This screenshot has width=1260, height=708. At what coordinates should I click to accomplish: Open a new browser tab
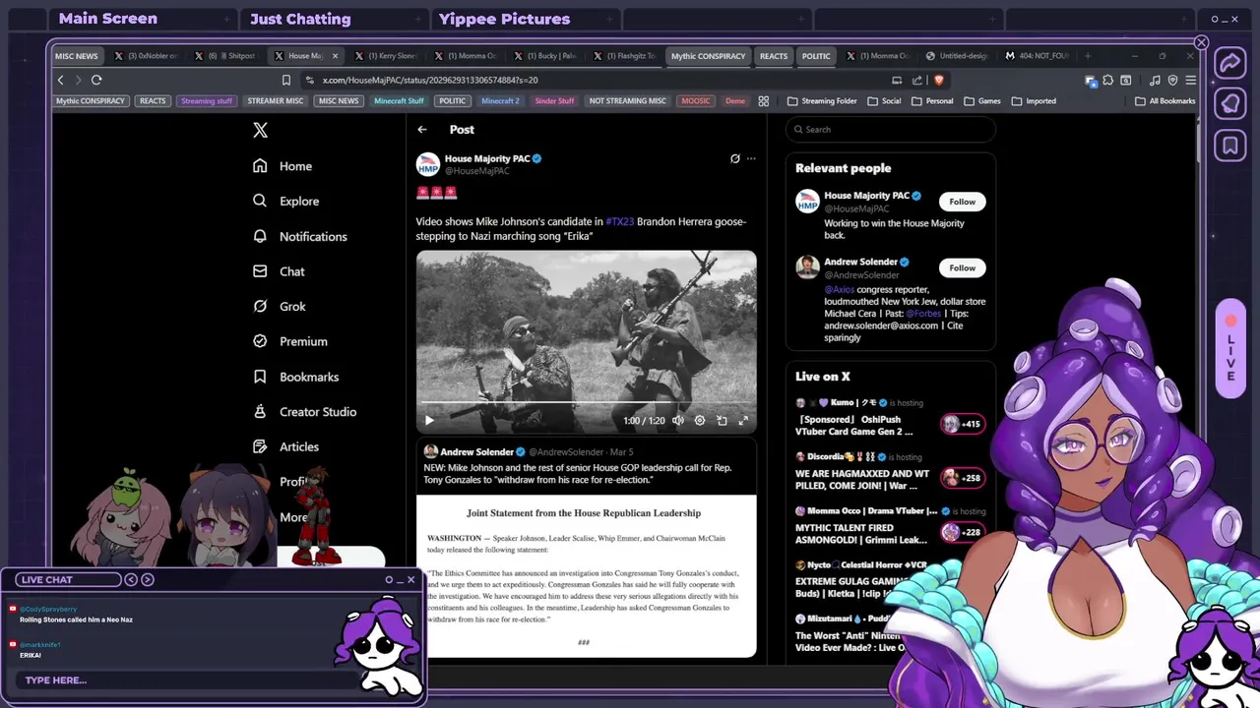[1088, 56]
